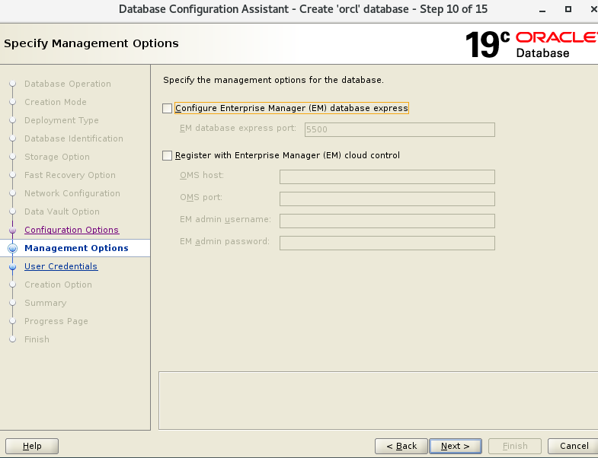Click the Creation Mode step label
Screen dimensions: 598x458
pos(56,102)
